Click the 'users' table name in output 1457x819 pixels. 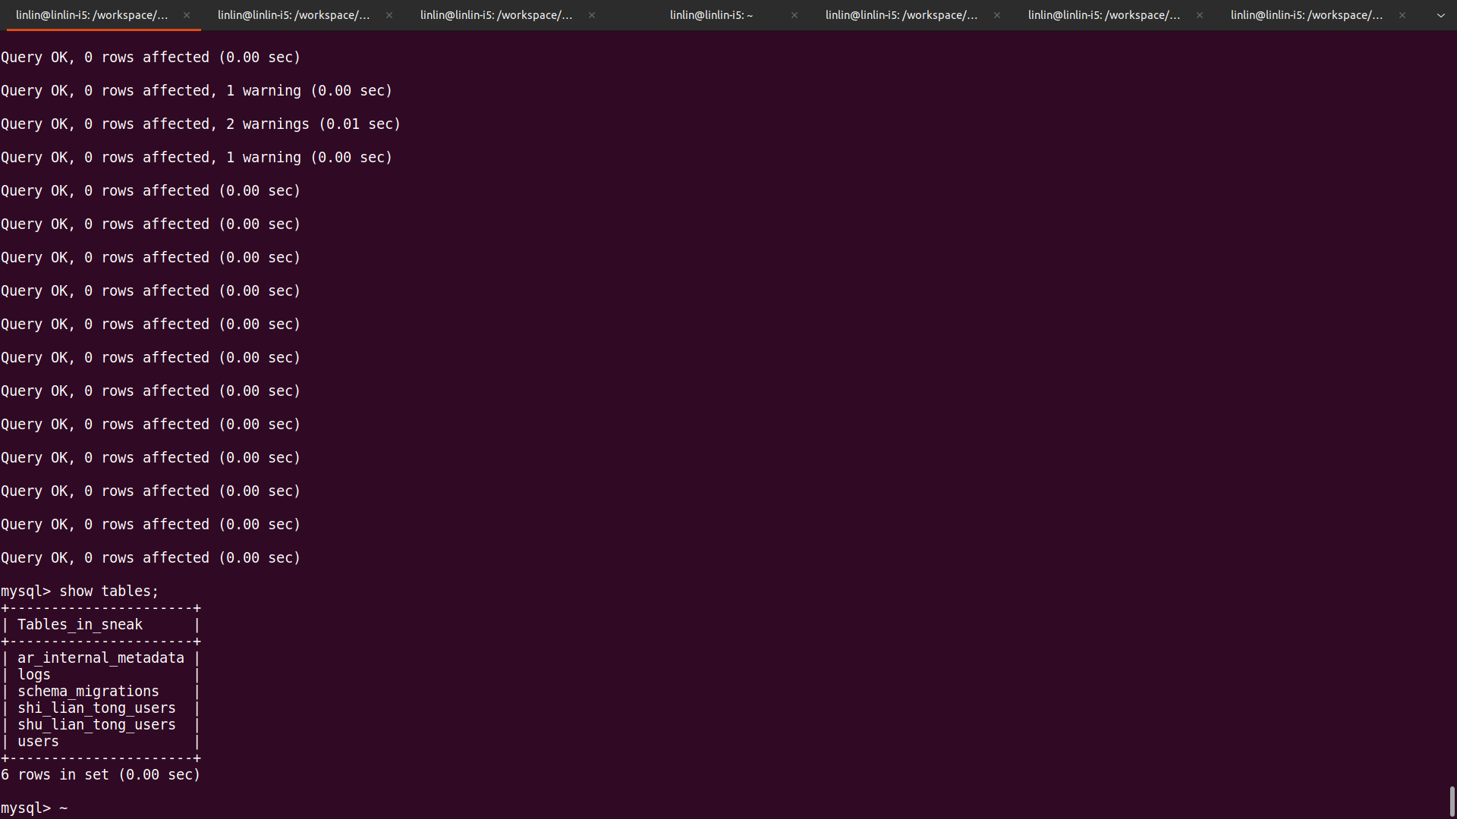point(38,741)
